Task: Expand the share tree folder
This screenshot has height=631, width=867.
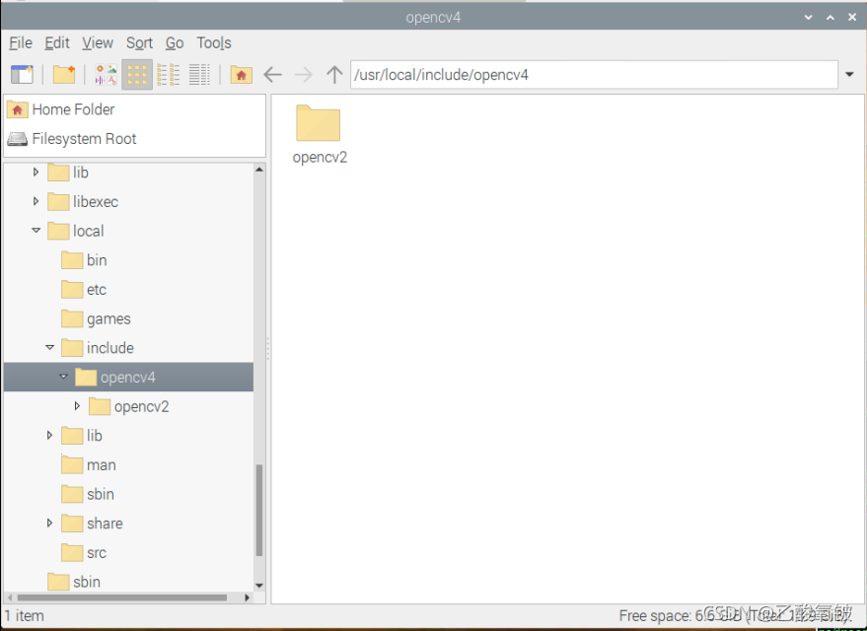Action: 49,523
